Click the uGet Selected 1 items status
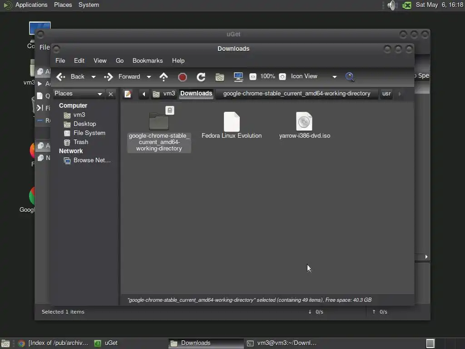Viewport: 465px width, 349px height. [x=63, y=312]
